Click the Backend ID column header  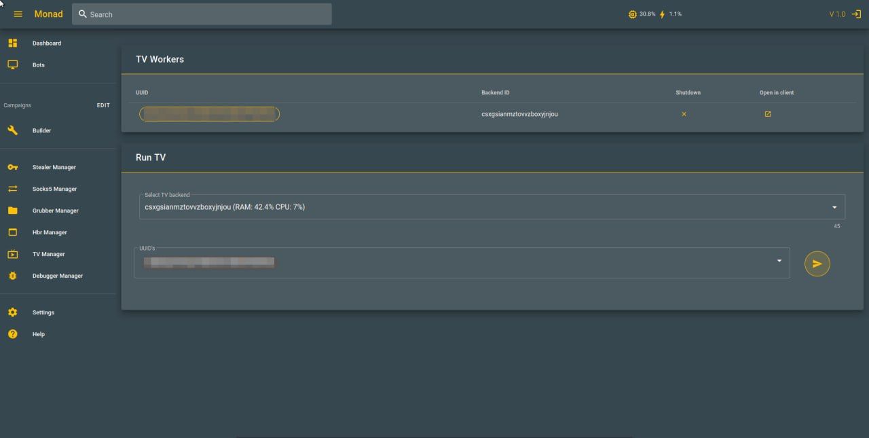pyautogui.click(x=495, y=92)
